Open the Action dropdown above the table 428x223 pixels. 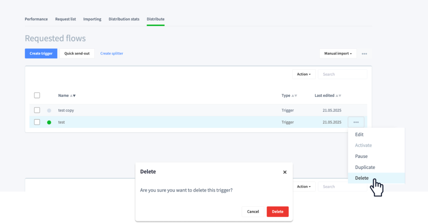[x=304, y=74]
